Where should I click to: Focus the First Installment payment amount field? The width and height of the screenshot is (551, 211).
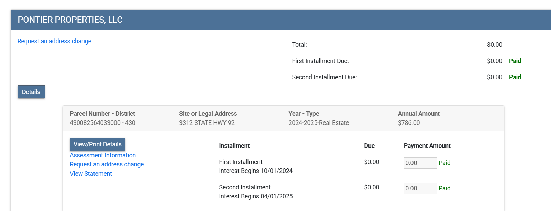[x=420, y=163]
